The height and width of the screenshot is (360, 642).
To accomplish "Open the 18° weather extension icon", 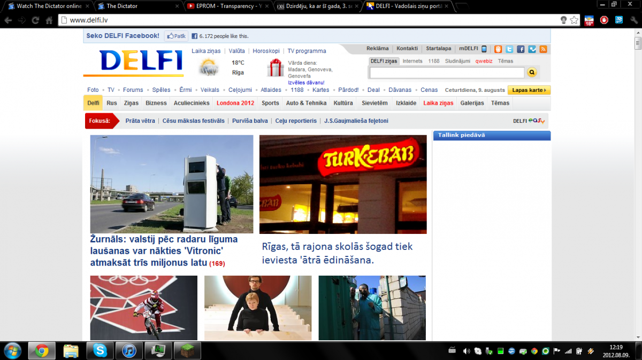I will [x=590, y=20].
